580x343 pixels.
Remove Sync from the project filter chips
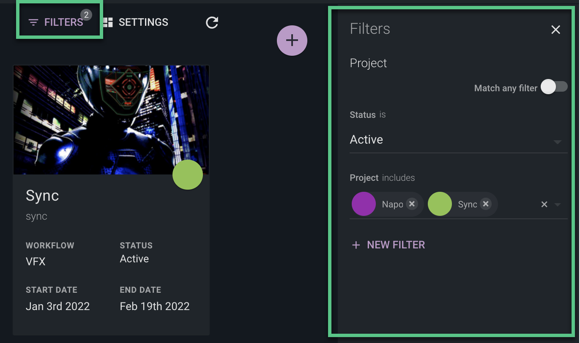pyautogui.click(x=486, y=204)
